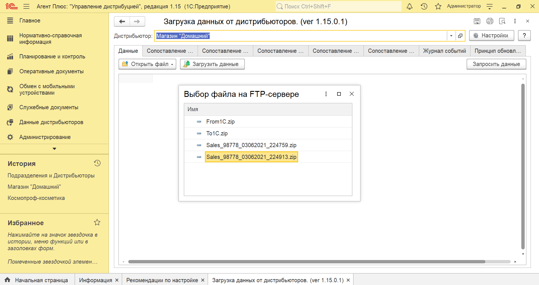The height and width of the screenshot is (285, 539).
Task: Click the Дистрибьютор input field
Action: [x=301, y=36]
